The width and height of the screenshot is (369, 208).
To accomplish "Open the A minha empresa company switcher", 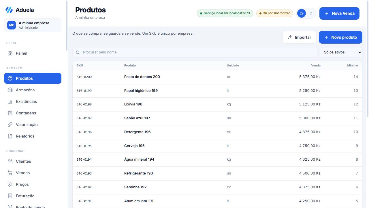I will (x=33, y=25).
